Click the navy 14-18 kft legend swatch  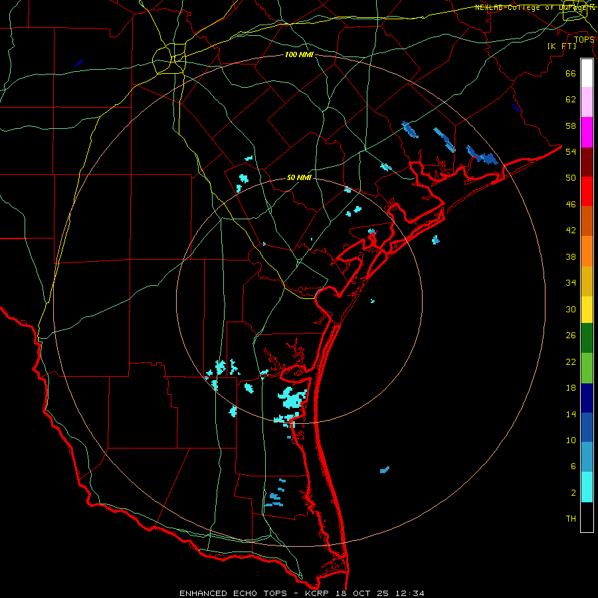point(587,398)
